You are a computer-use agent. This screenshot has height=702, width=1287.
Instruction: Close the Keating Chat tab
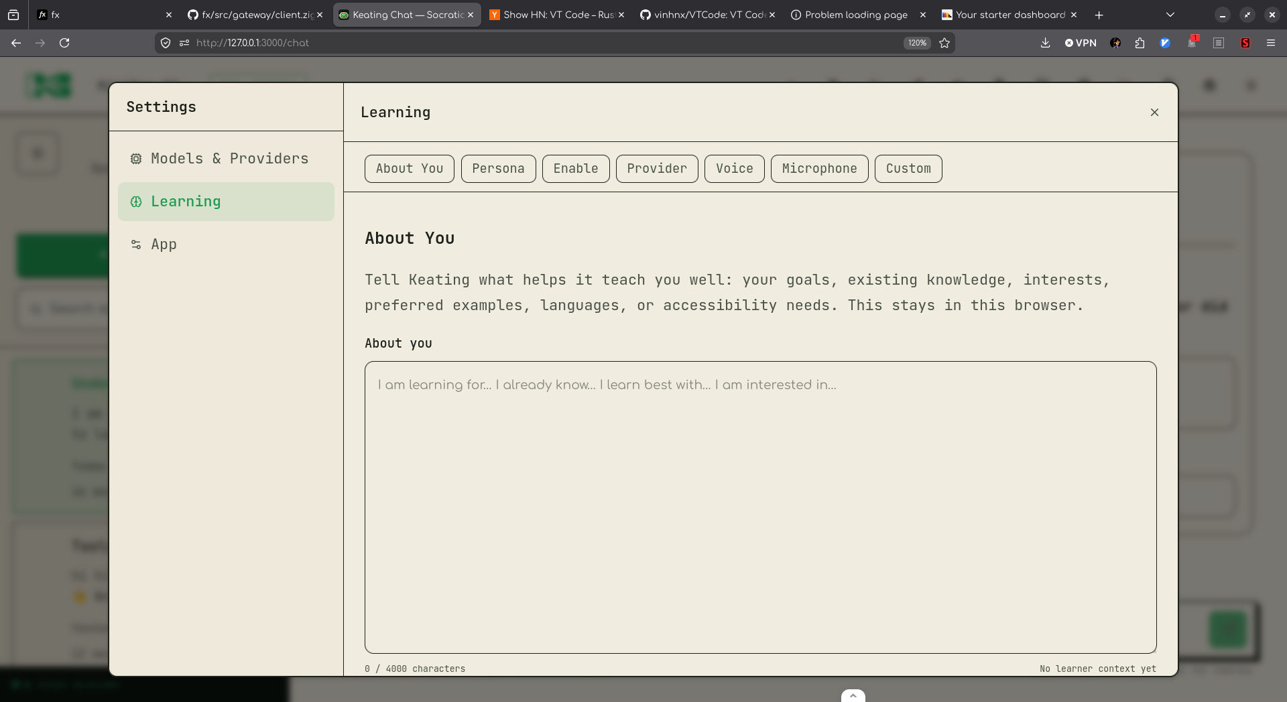coord(471,15)
